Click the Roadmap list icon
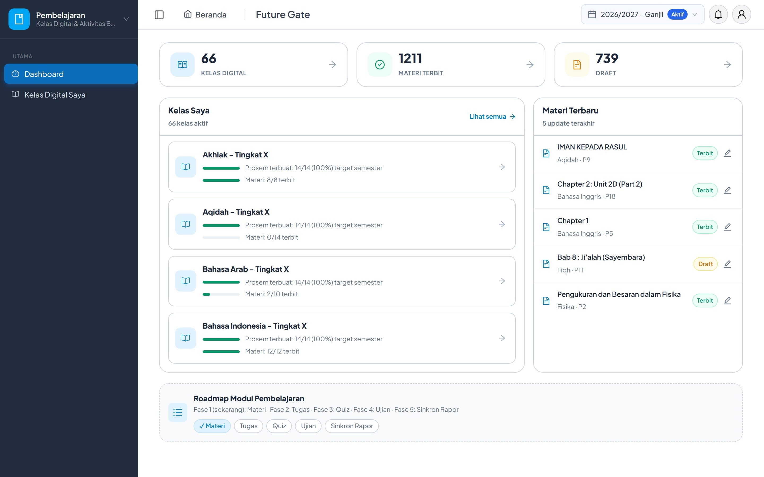This screenshot has width=764, height=477. coord(178,412)
